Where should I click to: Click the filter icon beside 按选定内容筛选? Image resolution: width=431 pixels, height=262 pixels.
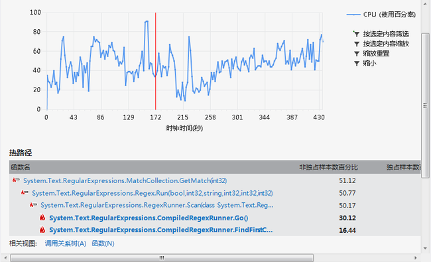pyautogui.click(x=356, y=34)
